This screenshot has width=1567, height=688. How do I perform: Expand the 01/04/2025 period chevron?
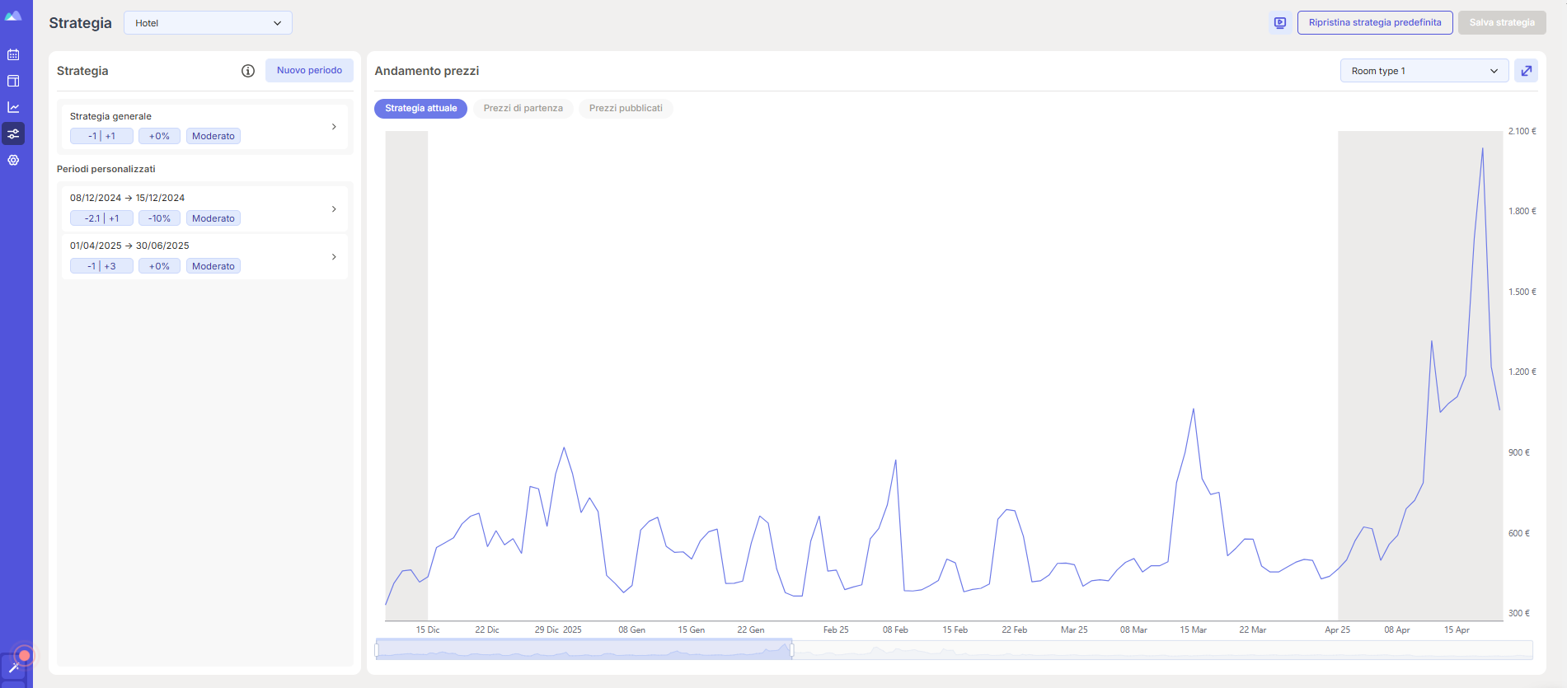[x=334, y=257]
